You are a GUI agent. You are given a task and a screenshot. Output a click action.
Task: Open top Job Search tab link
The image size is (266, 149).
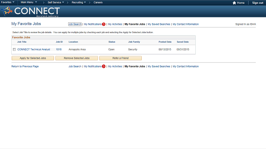click(75, 24)
